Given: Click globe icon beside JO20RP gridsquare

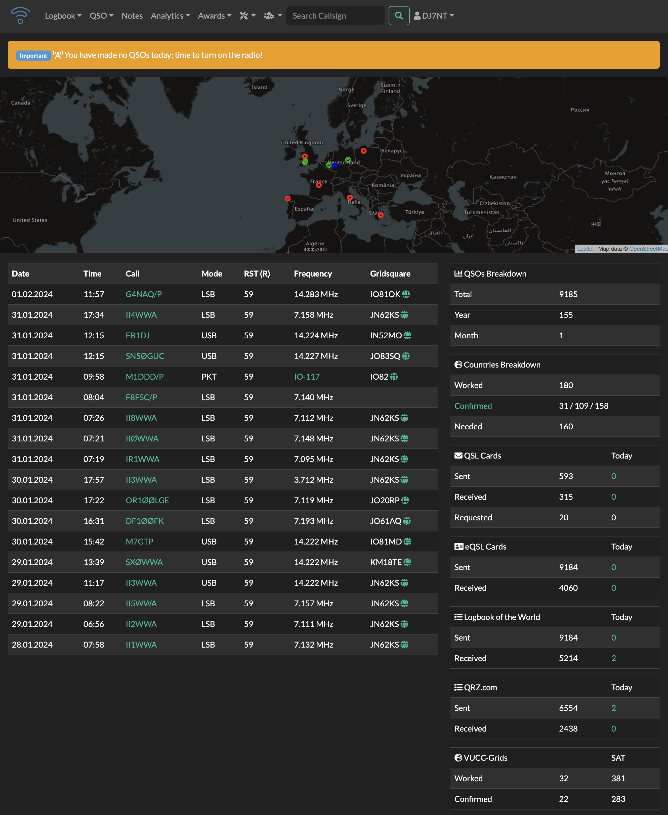Looking at the screenshot, I should 405,500.
